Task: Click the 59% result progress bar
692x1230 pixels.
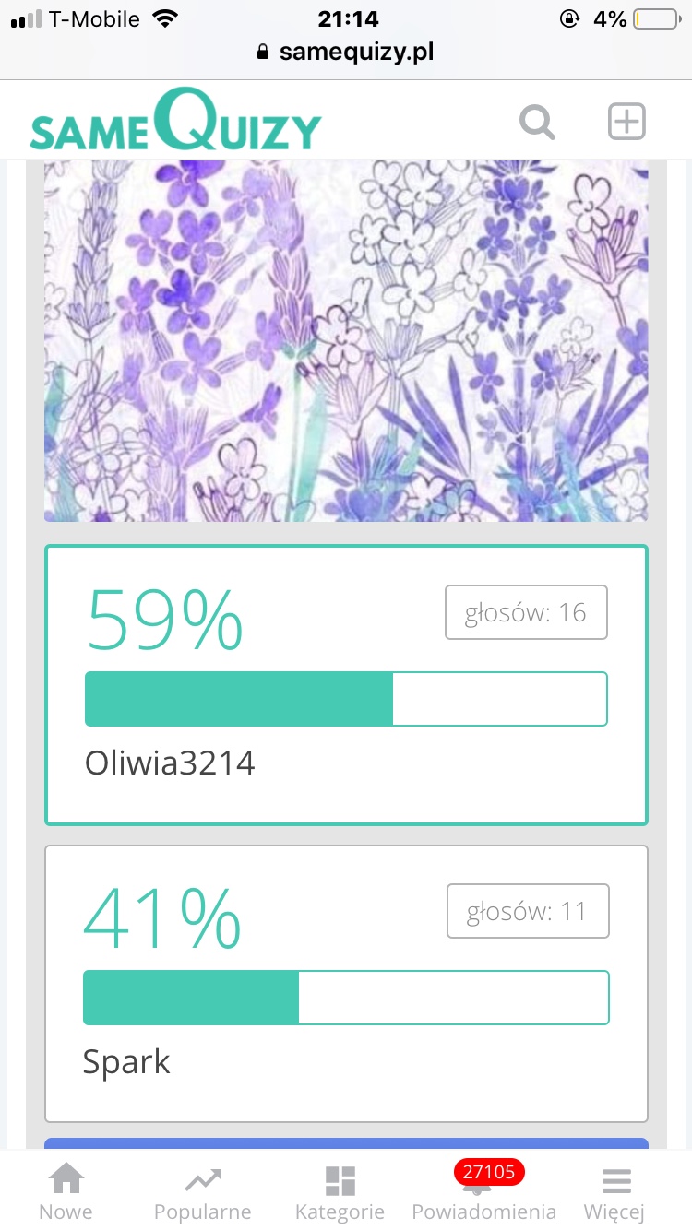Action: pyautogui.click(x=346, y=699)
